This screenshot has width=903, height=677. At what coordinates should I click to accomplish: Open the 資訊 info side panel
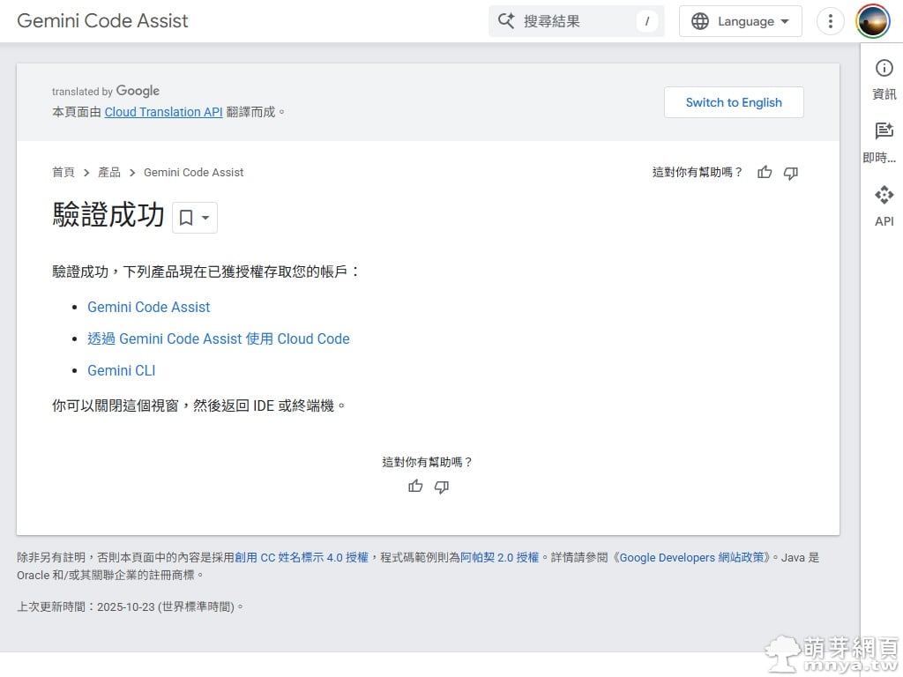pos(884,79)
